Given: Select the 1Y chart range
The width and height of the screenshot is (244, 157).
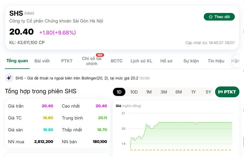Looking at the screenshot, I should click(x=193, y=92).
